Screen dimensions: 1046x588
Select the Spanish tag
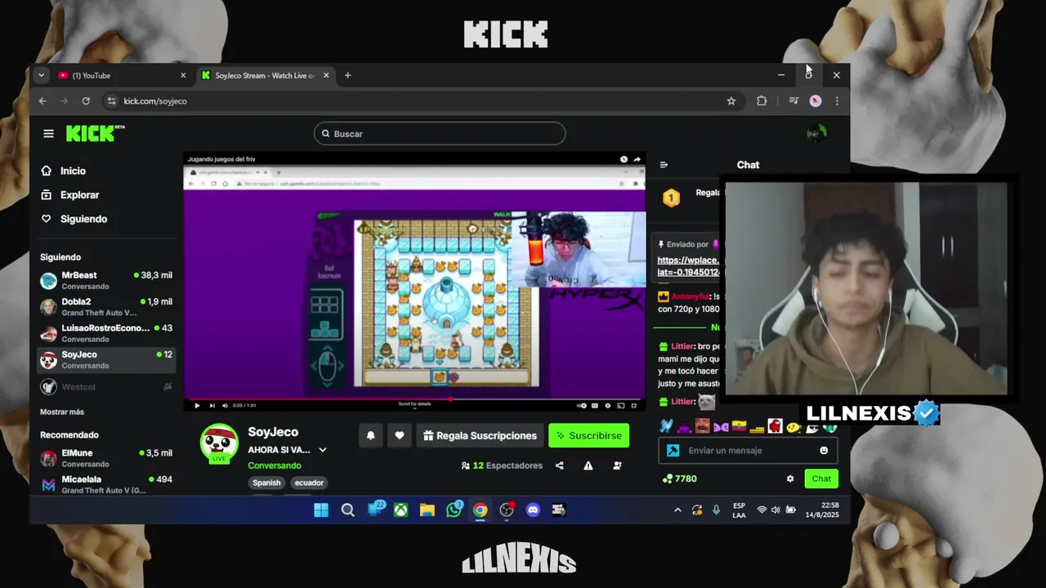coord(266,483)
